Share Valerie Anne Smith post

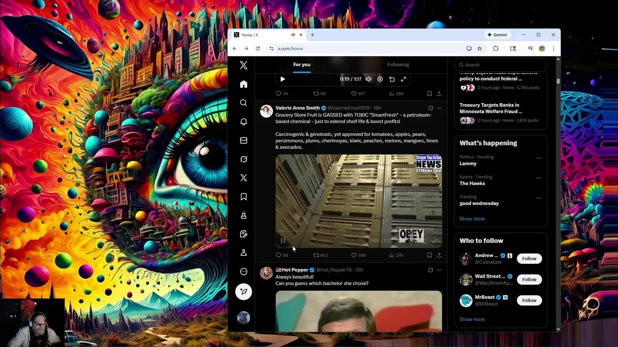[x=439, y=255]
